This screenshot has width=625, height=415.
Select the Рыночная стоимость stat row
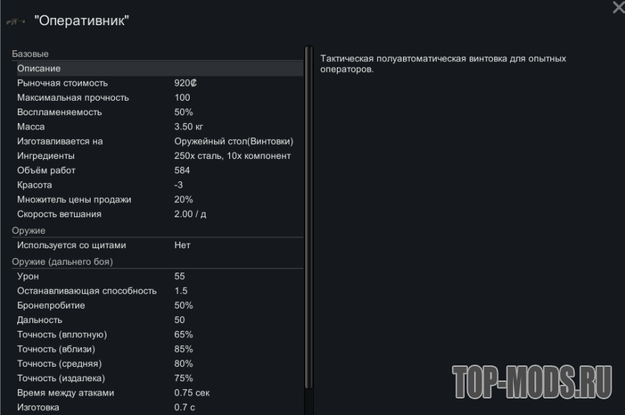(x=159, y=83)
